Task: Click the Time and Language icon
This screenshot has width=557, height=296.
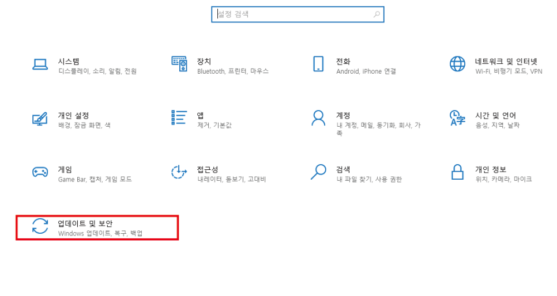Action: [458, 118]
